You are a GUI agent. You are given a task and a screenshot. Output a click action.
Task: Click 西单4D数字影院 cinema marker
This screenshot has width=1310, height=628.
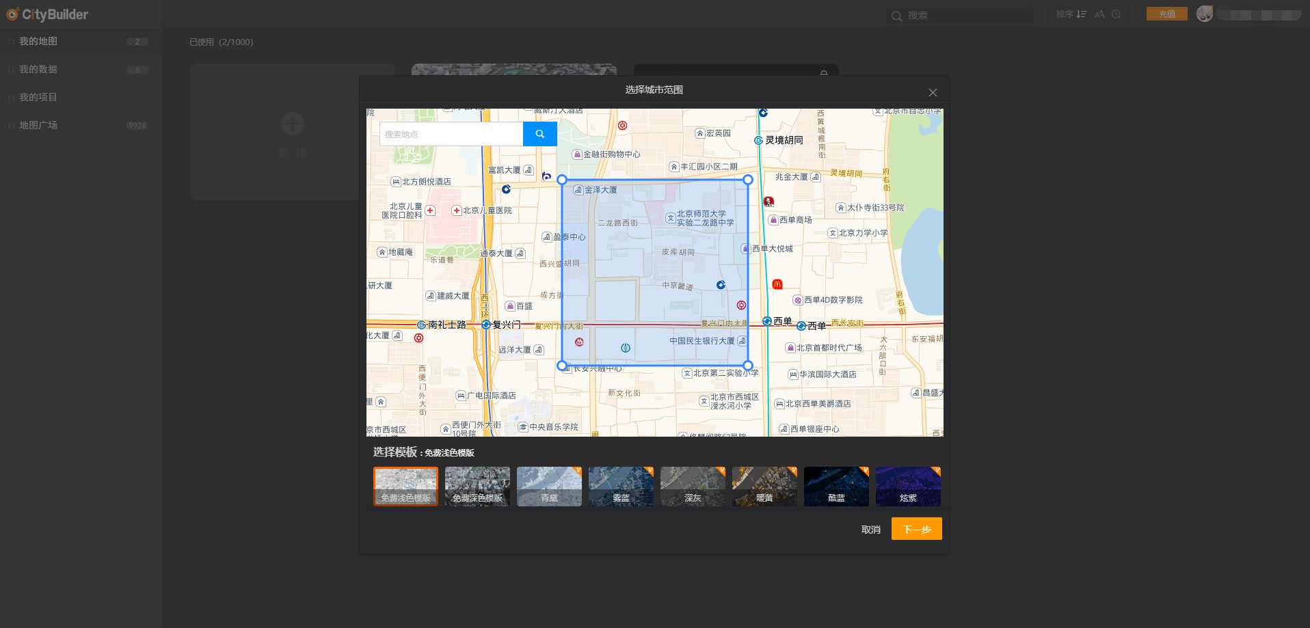[798, 300]
